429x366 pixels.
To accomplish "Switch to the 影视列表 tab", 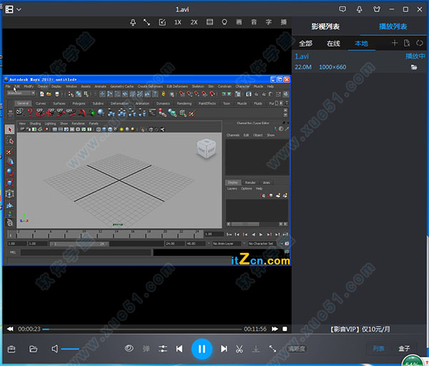I will 325,27.
